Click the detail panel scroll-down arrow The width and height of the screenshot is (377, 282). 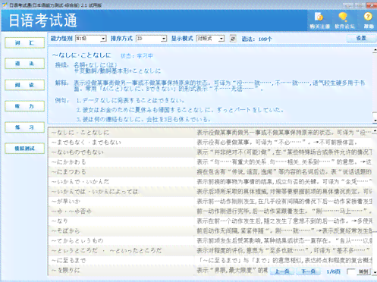point(375,121)
